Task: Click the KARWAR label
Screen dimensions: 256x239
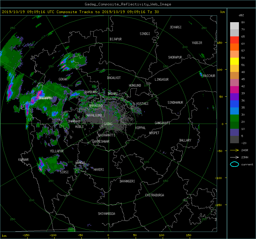Action: click(23, 160)
